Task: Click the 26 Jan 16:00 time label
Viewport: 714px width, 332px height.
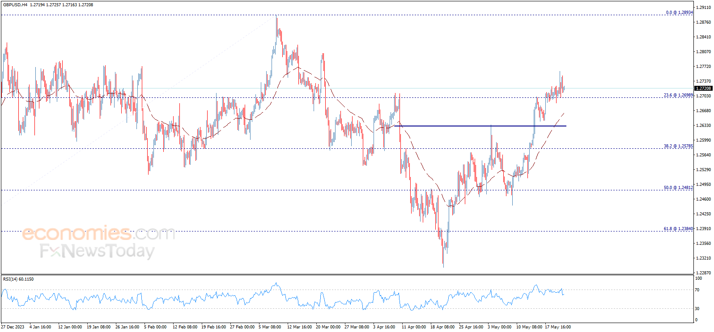Action: pos(127,327)
